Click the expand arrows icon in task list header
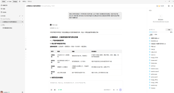The image size is (174, 93). (x=20, y=16)
